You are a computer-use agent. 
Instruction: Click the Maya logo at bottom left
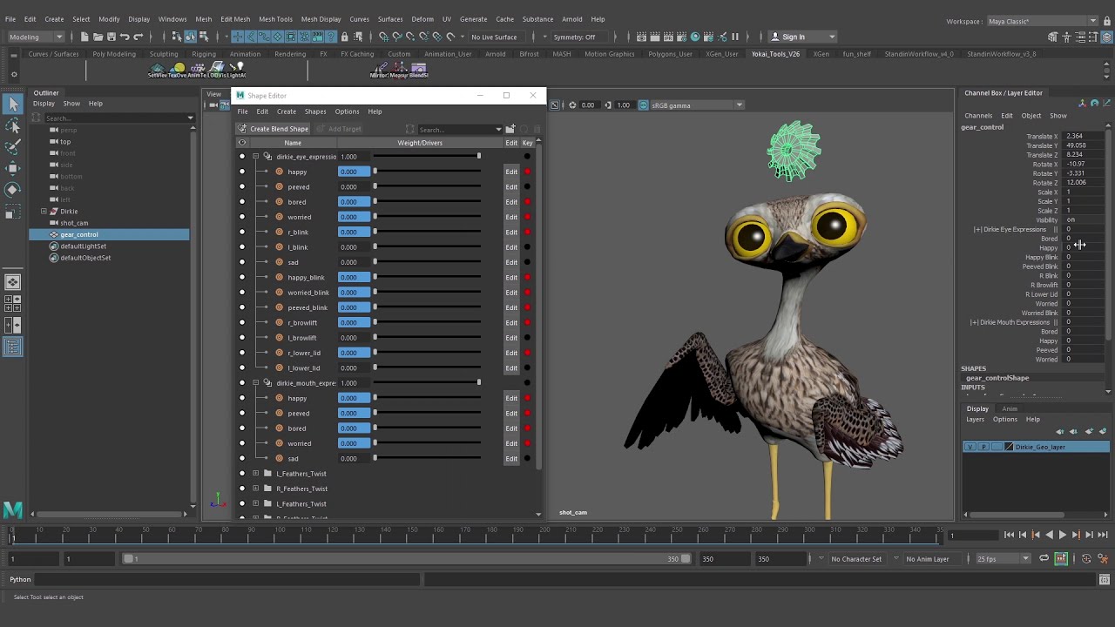pyautogui.click(x=12, y=510)
